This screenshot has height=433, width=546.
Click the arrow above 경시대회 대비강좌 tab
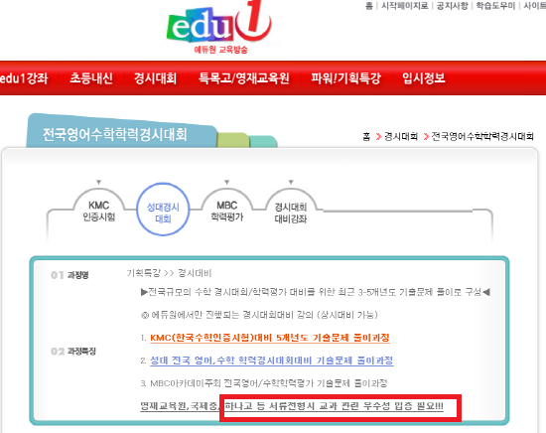click(291, 182)
